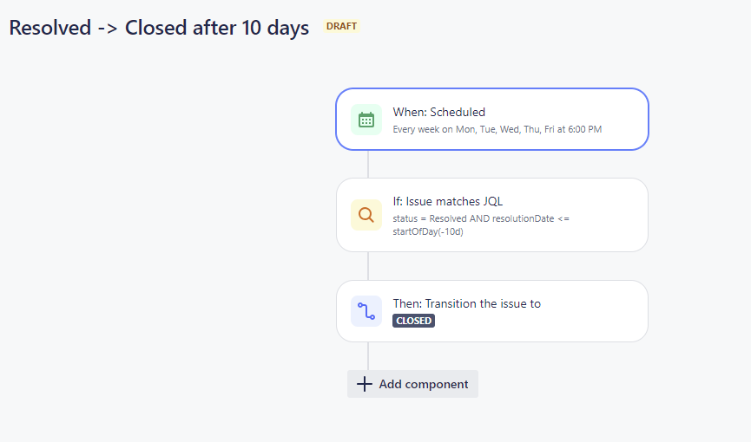Click the word "days" in the rule title
The width and height of the screenshot is (751, 442).
point(288,29)
